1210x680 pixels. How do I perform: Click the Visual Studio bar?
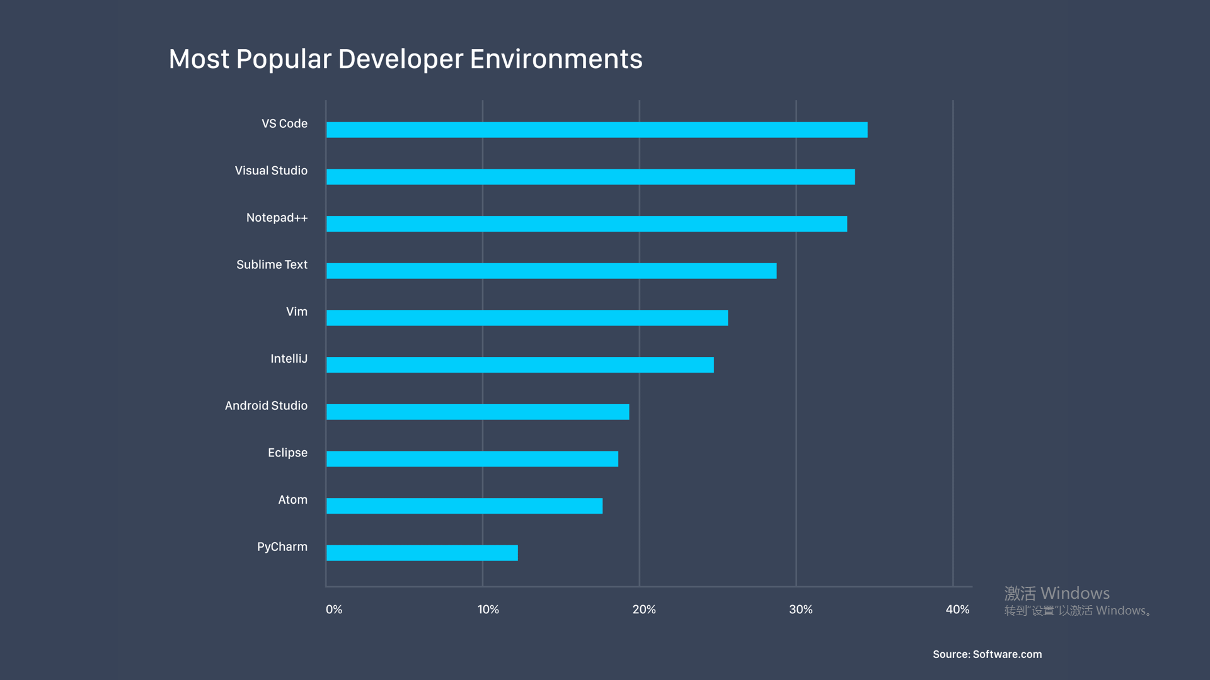[591, 177]
